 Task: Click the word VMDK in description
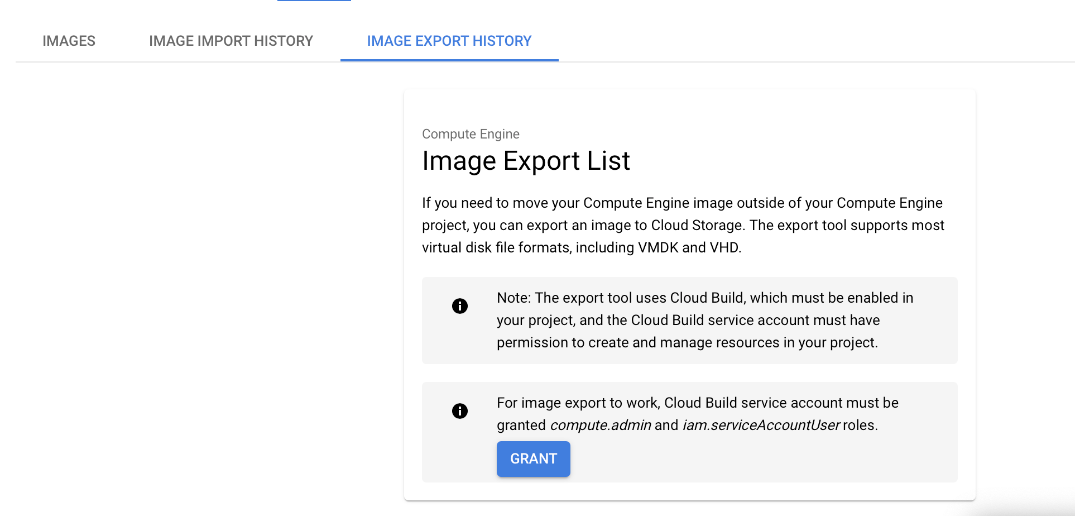coord(658,247)
